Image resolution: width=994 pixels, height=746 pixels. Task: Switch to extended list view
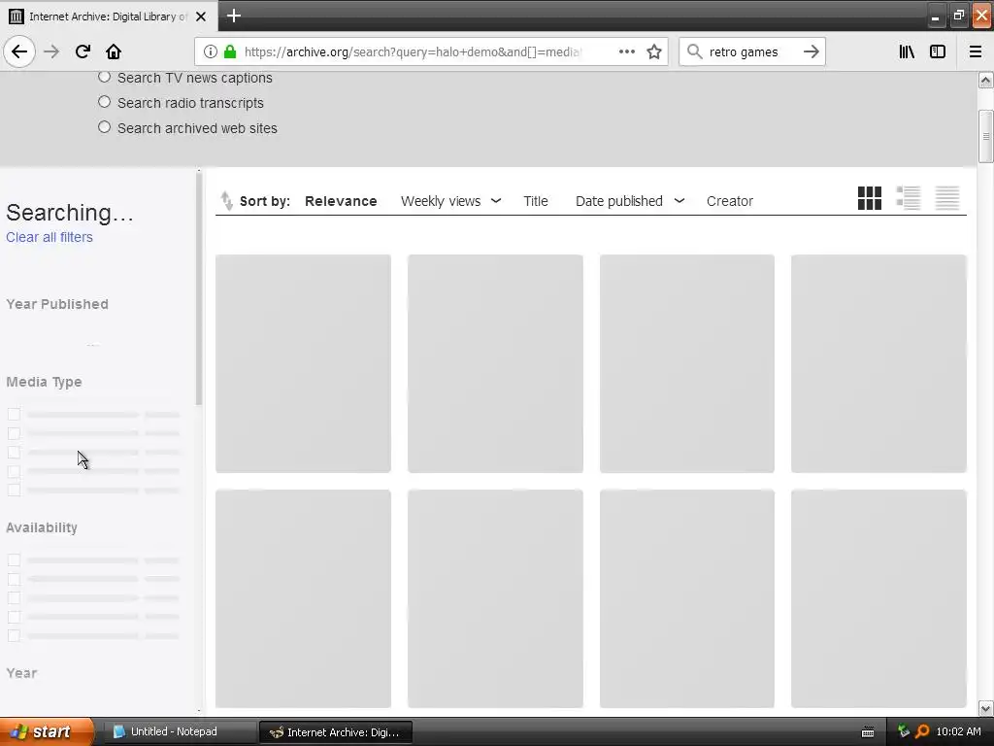(x=909, y=198)
